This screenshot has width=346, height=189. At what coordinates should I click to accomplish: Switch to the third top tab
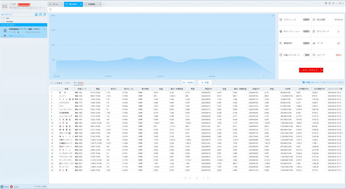pos(93,4)
